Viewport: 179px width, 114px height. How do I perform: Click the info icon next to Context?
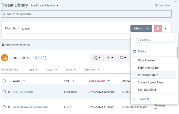coord(135,99)
